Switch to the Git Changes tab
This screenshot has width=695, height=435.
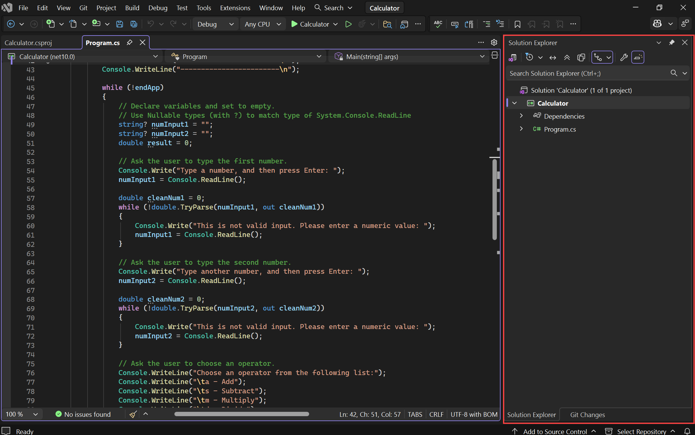pyautogui.click(x=587, y=414)
